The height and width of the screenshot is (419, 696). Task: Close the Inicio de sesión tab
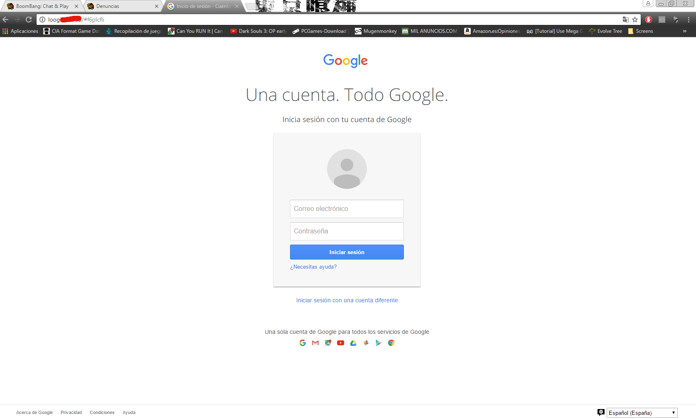click(x=237, y=6)
